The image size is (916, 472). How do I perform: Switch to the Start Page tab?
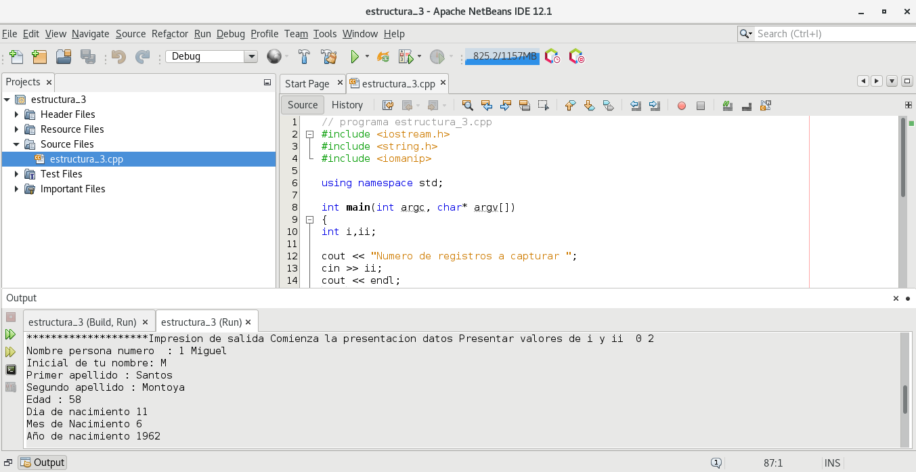(x=307, y=84)
